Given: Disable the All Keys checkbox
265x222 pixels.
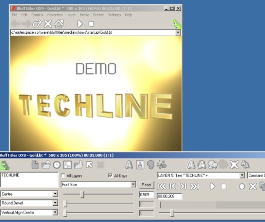Looking at the screenshot, I should point(110,176).
